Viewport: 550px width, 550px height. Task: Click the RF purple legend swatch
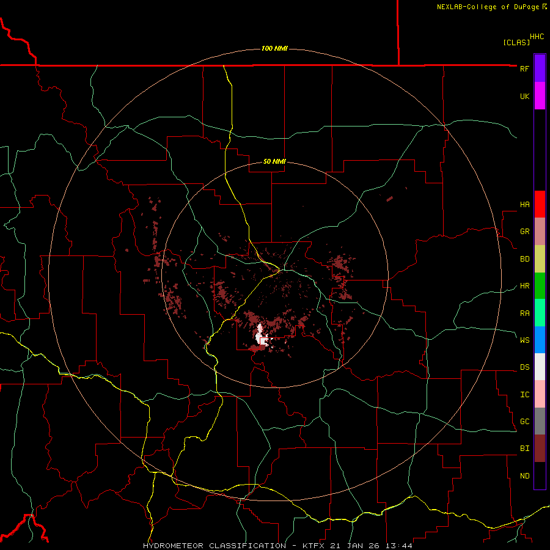pyautogui.click(x=540, y=68)
